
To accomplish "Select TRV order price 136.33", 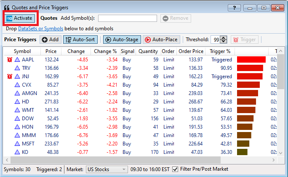I will [196, 68].
